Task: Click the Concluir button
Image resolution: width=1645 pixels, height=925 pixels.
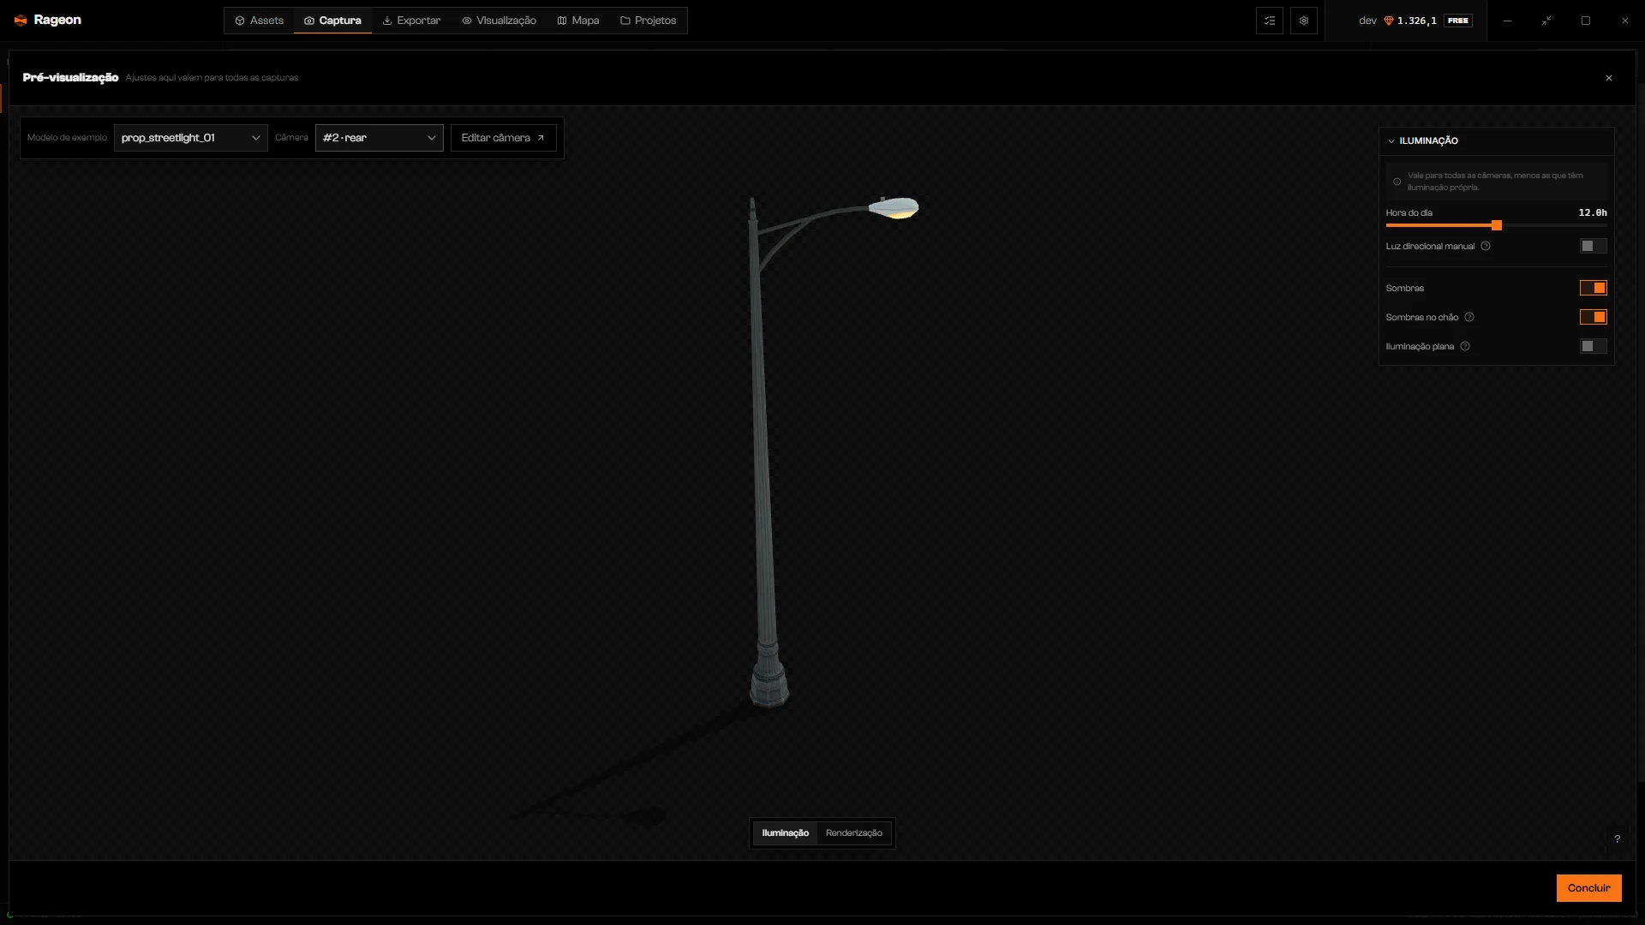Action: (x=1589, y=888)
